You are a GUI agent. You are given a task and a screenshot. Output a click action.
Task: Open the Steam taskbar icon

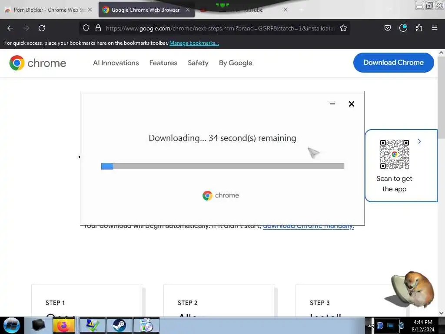coord(119,325)
